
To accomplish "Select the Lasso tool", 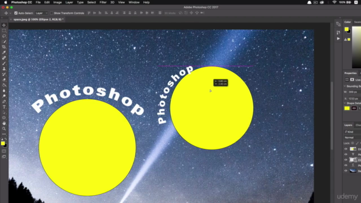I will click(4, 36).
